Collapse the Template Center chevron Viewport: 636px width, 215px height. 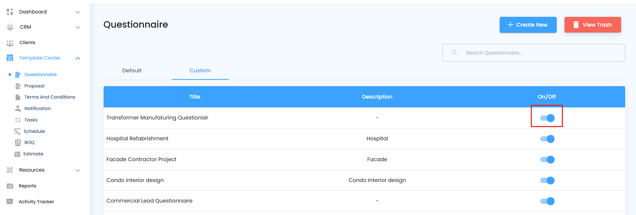78,58
